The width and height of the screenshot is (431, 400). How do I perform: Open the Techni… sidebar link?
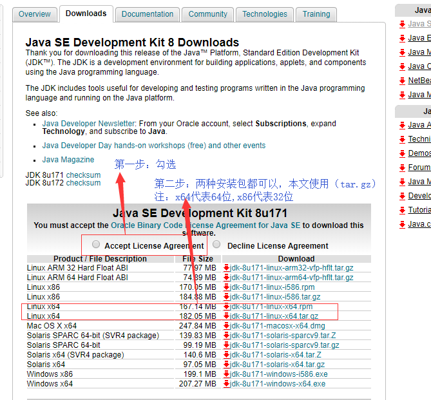[x=419, y=139]
